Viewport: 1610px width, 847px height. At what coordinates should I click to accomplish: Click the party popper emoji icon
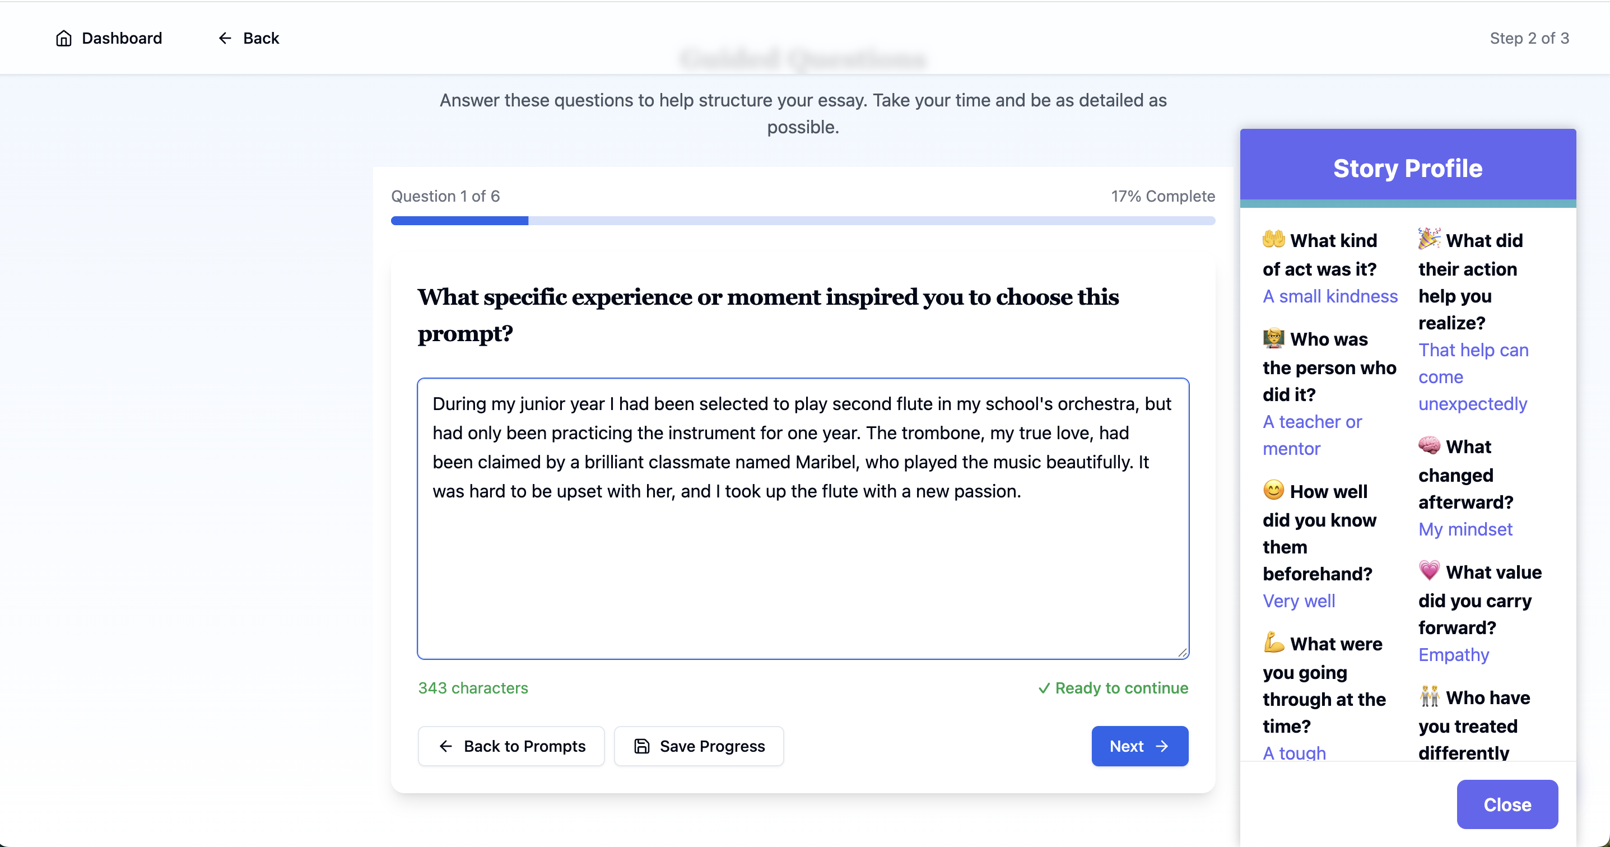[x=1428, y=239]
